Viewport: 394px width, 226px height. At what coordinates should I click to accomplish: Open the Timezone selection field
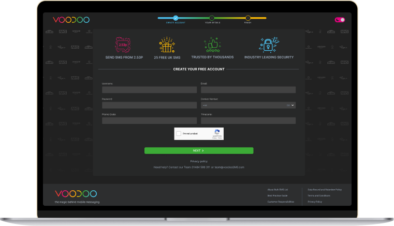pyautogui.click(x=248, y=121)
